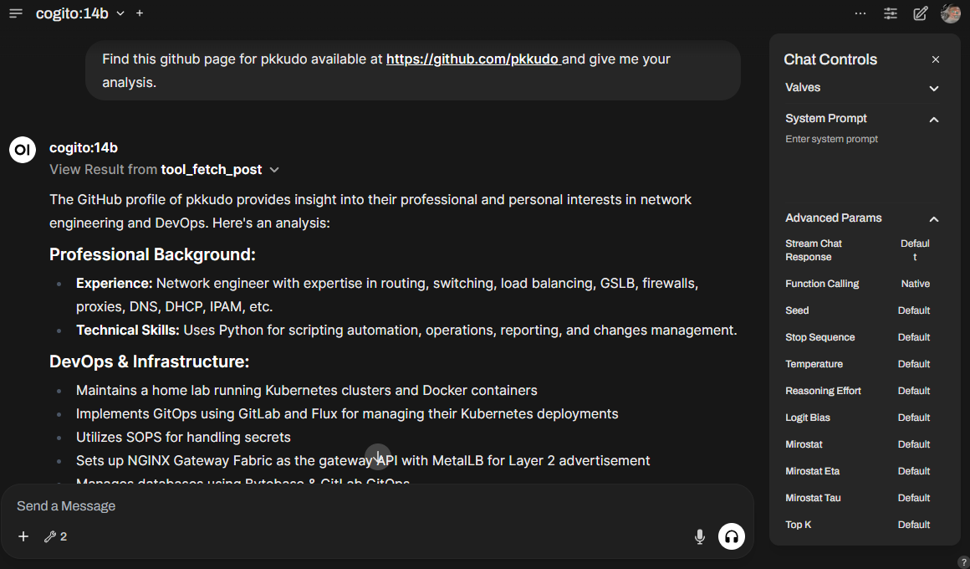Open the user profile avatar menu
This screenshot has height=569, width=970.
(x=951, y=13)
